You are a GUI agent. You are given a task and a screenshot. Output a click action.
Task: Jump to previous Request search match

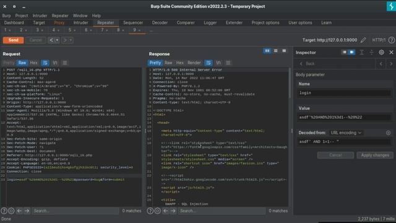pyautogui.click(x=19, y=211)
